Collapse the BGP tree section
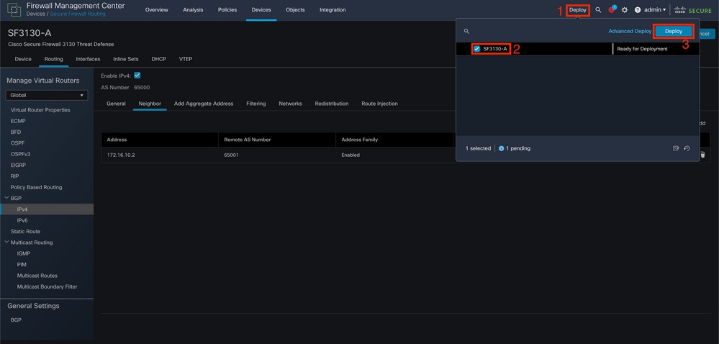 pyautogui.click(x=6, y=198)
